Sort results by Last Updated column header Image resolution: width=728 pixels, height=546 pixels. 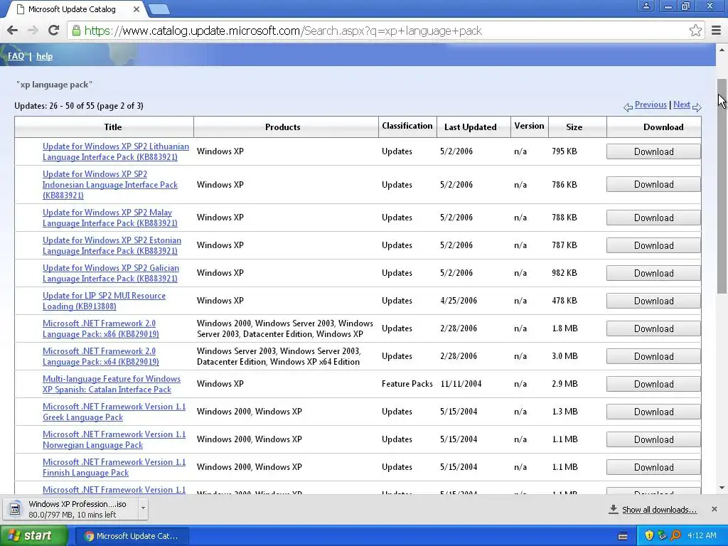click(471, 127)
